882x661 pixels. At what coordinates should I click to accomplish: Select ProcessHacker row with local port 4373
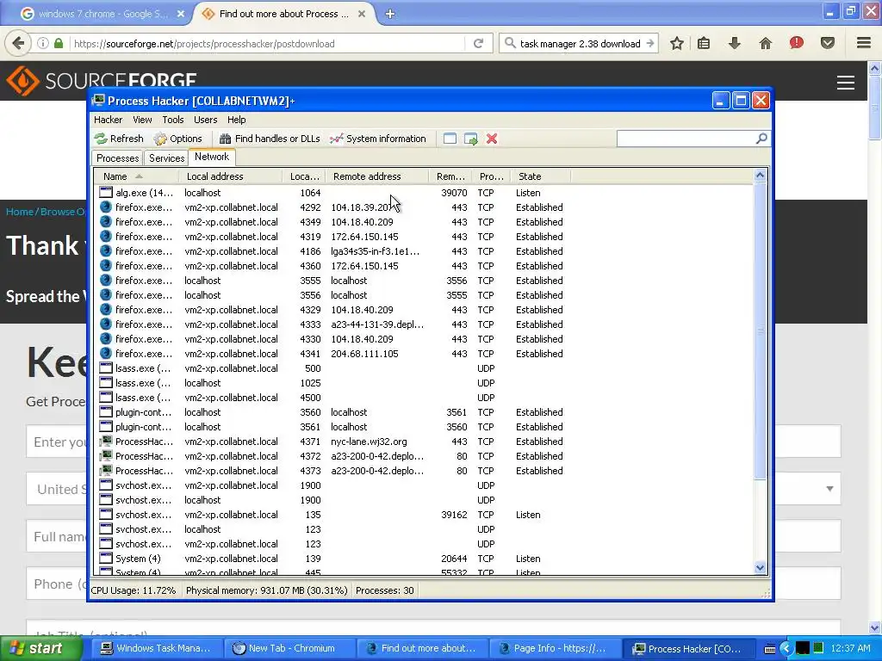[x=332, y=471]
